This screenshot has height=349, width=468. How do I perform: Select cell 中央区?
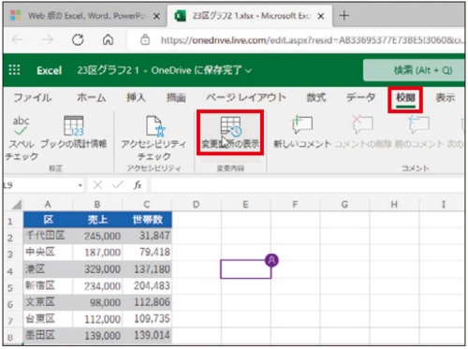[48, 252]
